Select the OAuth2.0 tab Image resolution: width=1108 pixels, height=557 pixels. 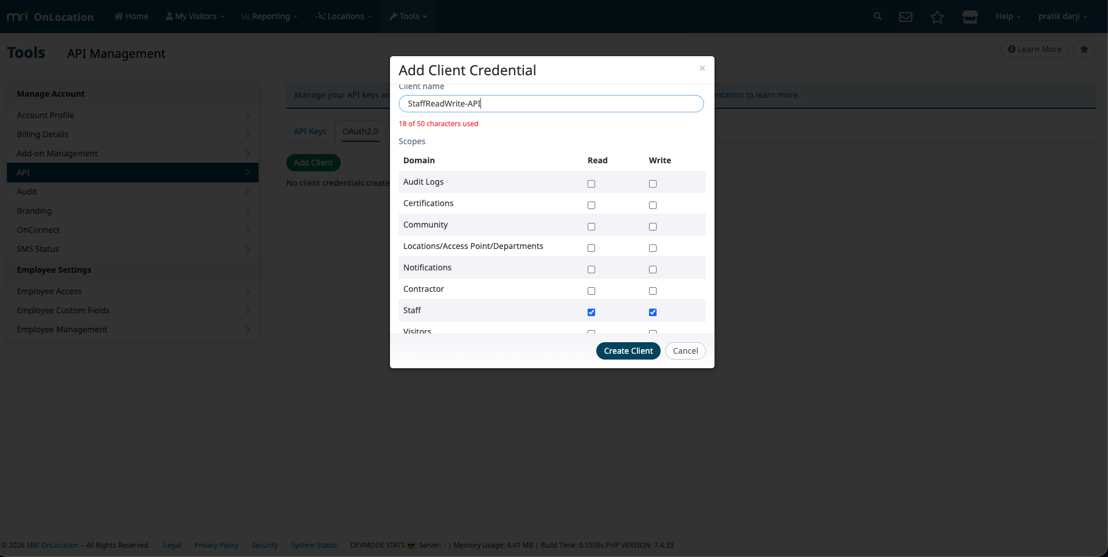click(x=360, y=131)
